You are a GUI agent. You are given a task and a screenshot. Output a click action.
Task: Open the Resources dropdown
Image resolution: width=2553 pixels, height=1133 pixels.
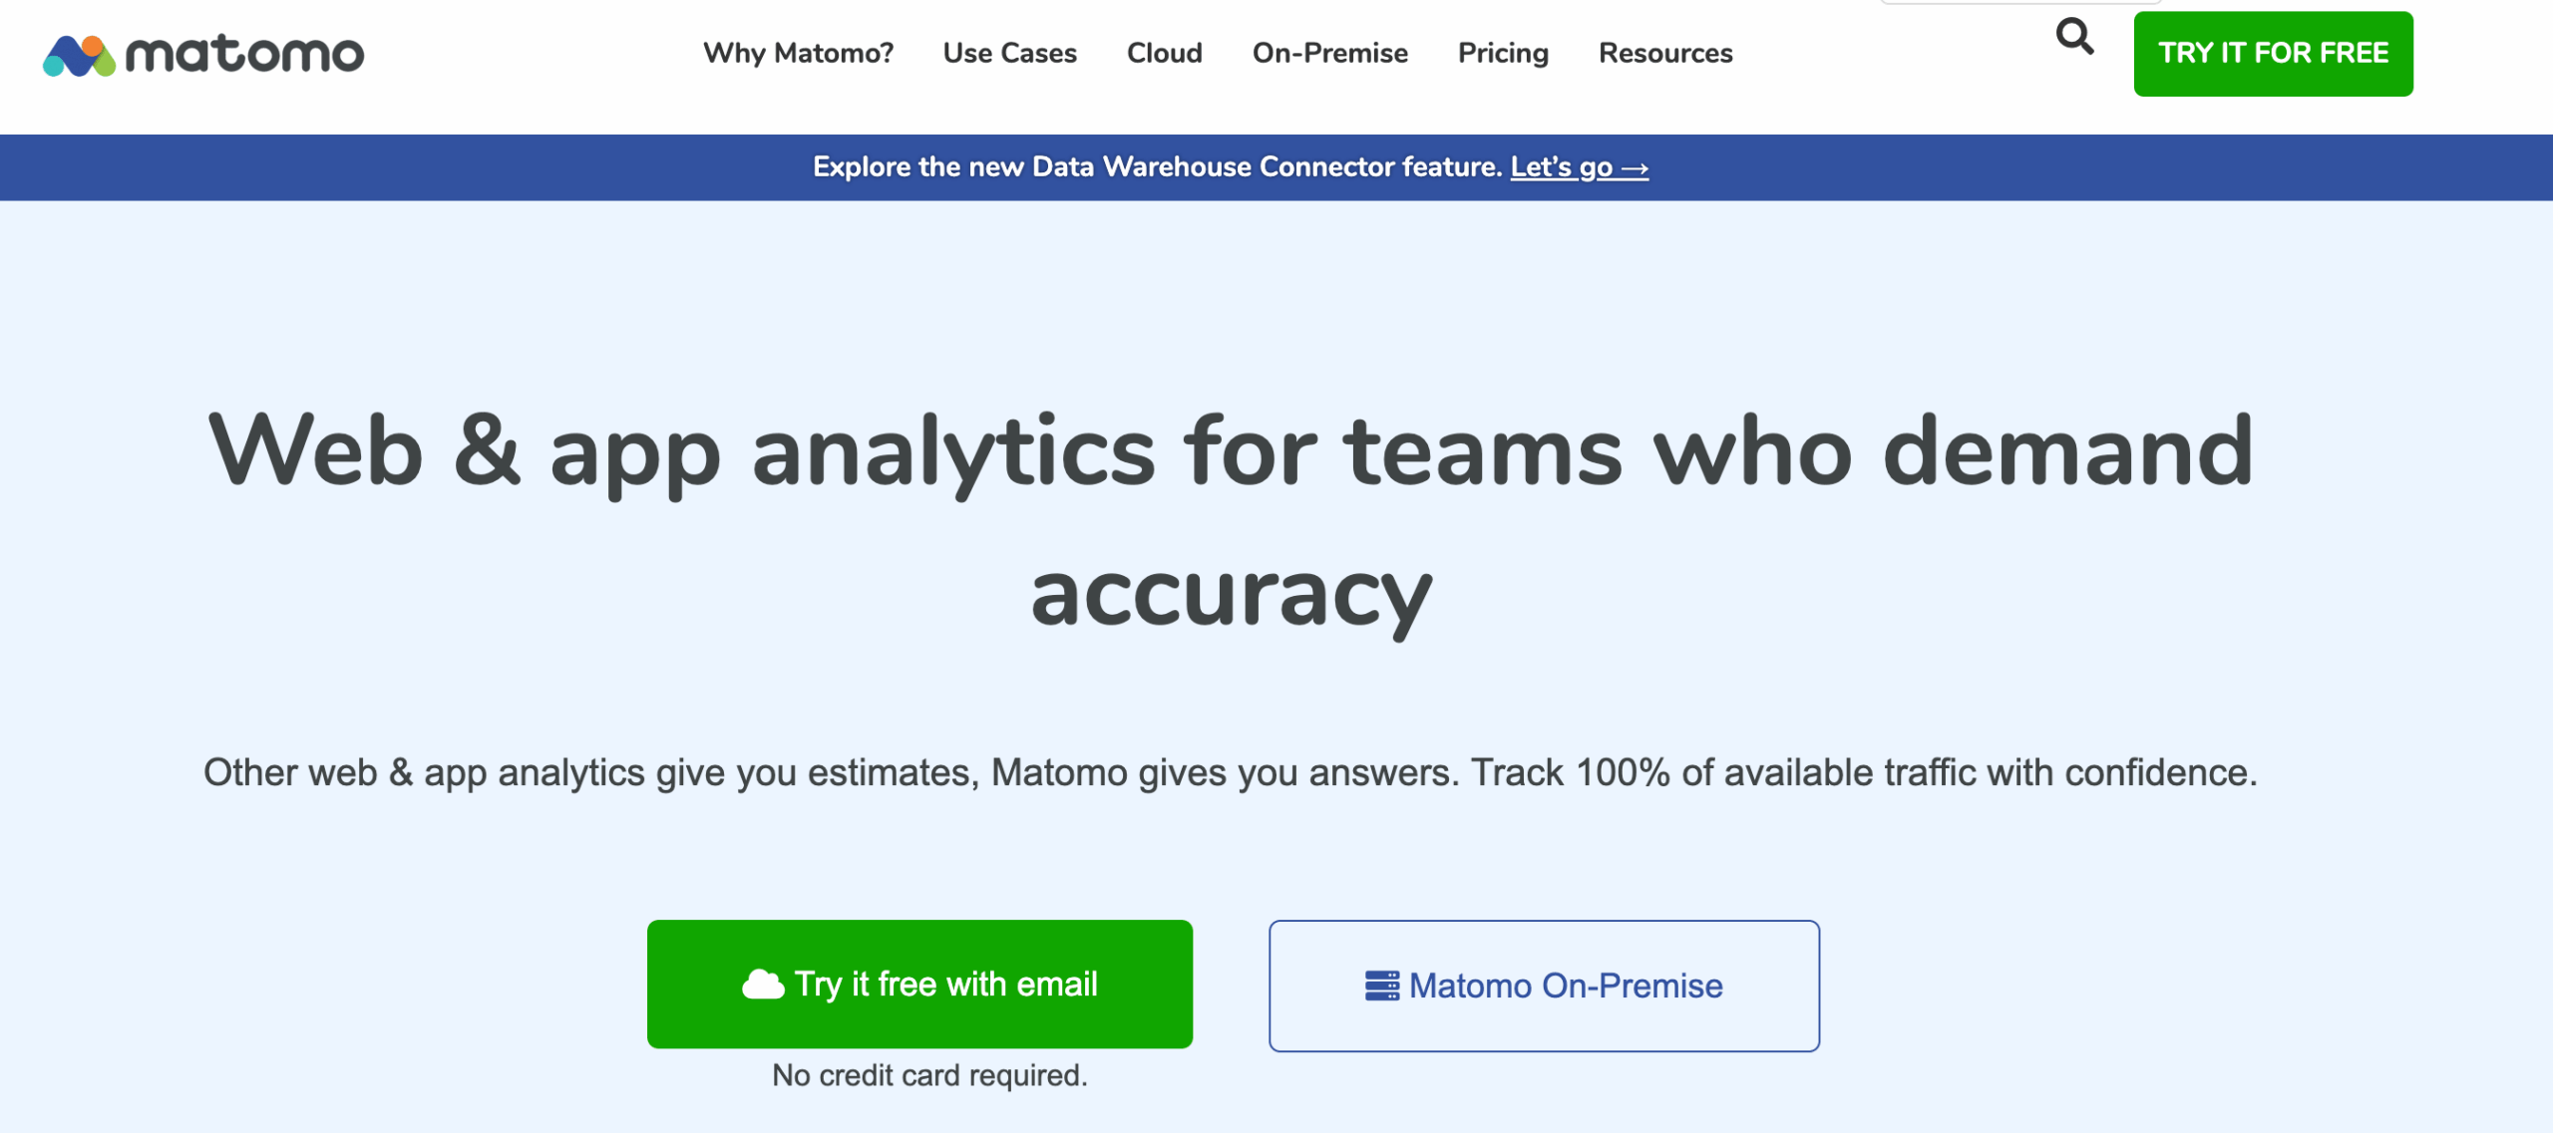[1665, 53]
